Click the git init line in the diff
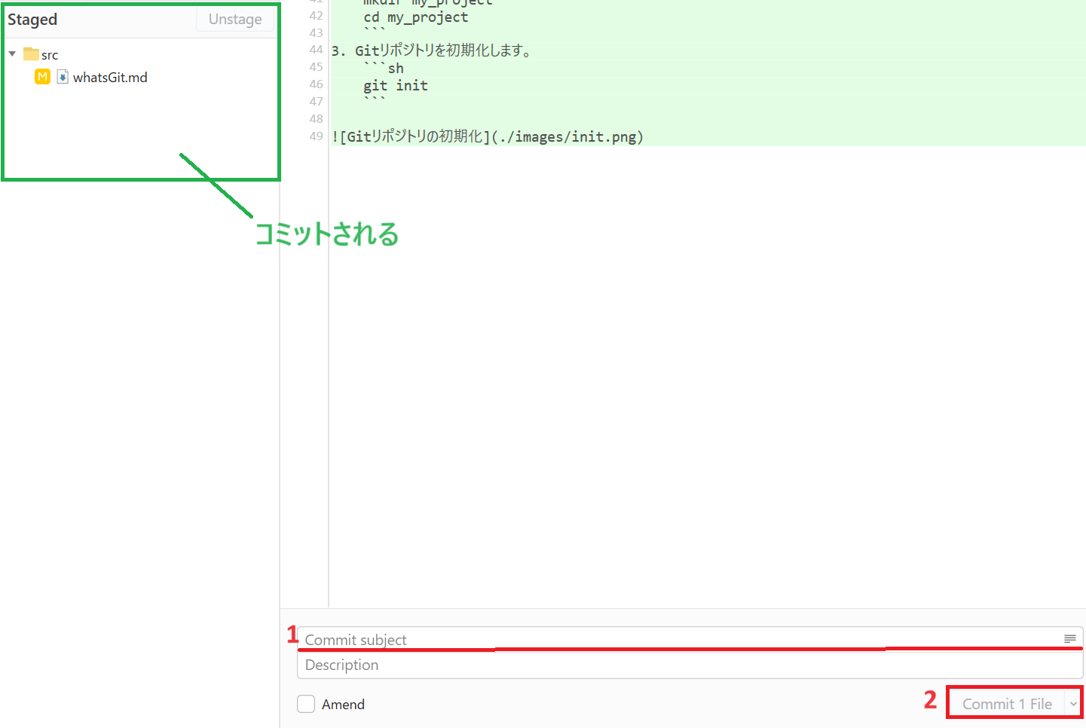Viewport: 1086px width, 728px height. 396,85
